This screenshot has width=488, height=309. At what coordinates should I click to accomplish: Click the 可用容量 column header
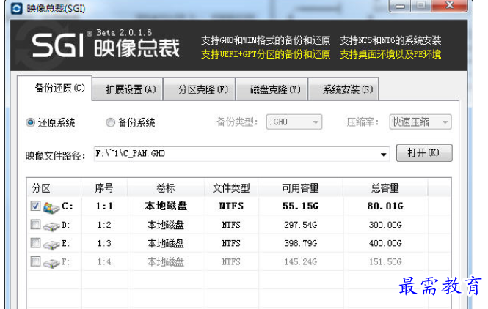(301, 188)
